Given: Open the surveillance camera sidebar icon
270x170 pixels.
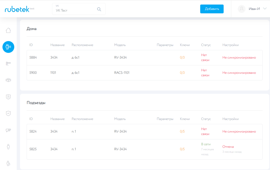Looking at the screenshot, I should 8,130.
